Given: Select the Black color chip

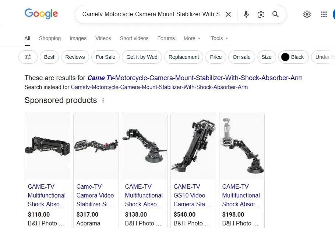Looking at the screenshot, I should click(293, 57).
